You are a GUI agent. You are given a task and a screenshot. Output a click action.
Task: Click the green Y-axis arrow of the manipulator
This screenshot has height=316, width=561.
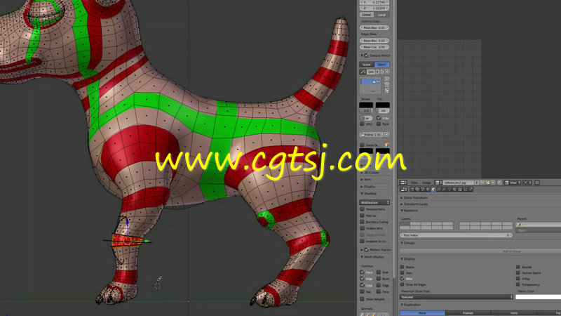pos(147,242)
